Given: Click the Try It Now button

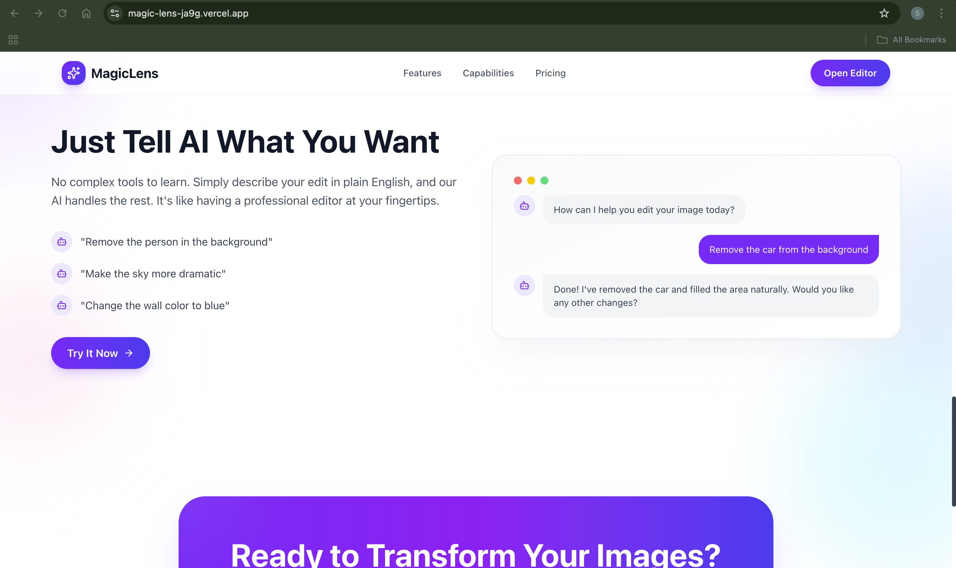Looking at the screenshot, I should pos(100,353).
